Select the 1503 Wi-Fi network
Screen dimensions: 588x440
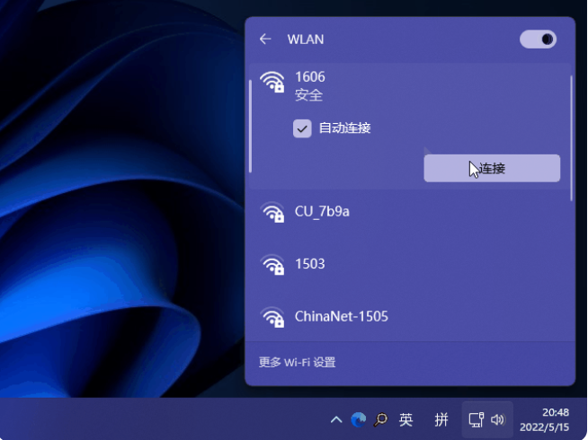click(310, 264)
